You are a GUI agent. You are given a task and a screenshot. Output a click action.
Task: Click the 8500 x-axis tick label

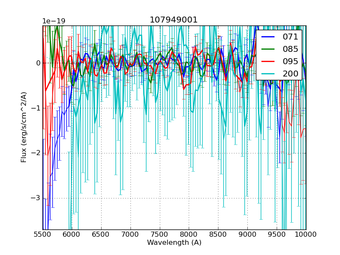tap(218, 235)
